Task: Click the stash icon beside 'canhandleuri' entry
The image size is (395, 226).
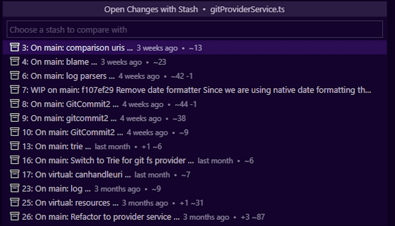Action: click(x=14, y=174)
